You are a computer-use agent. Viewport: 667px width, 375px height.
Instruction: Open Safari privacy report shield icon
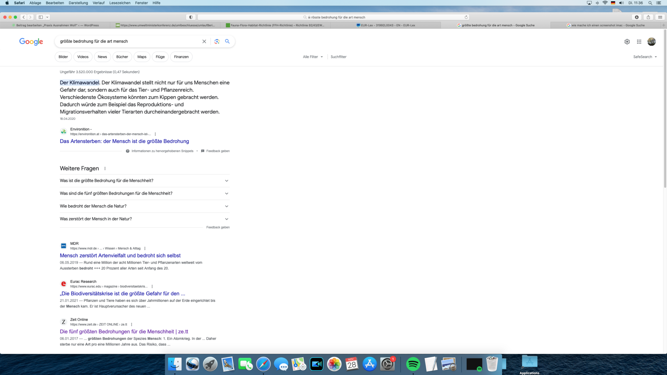click(191, 17)
